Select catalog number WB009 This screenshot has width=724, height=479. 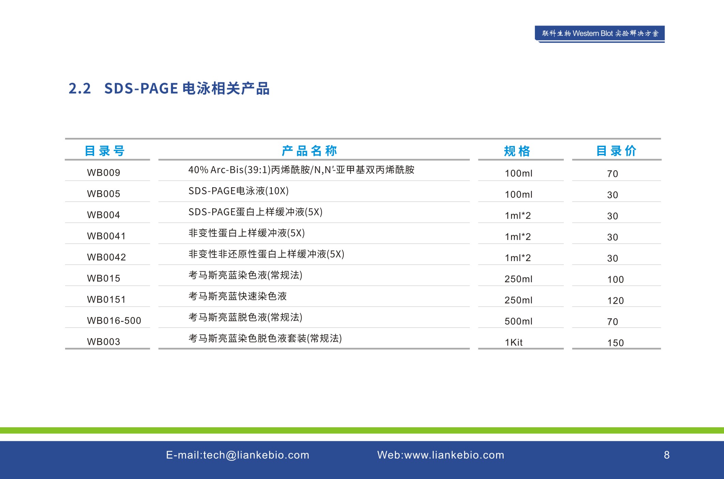coord(104,173)
